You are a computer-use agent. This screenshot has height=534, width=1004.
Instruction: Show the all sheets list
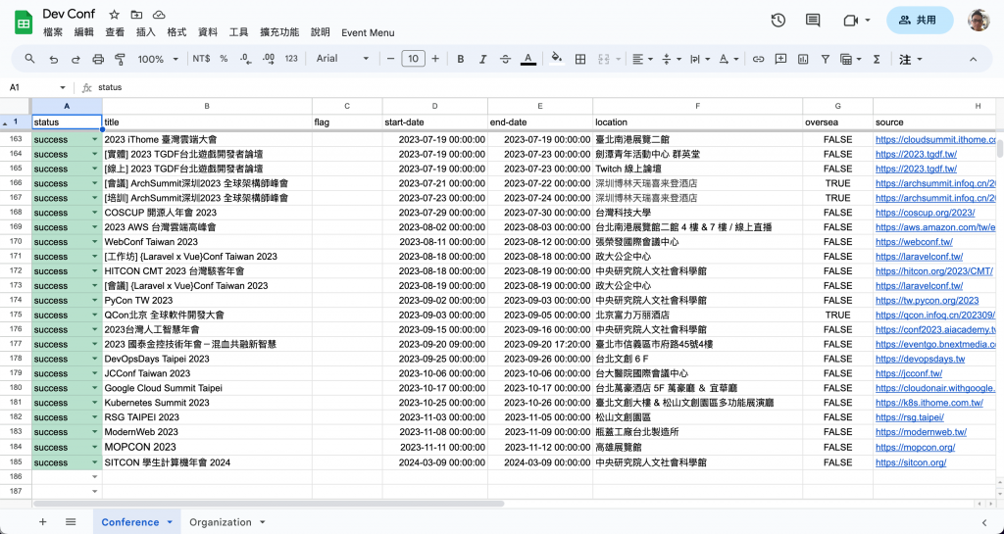coord(71,522)
